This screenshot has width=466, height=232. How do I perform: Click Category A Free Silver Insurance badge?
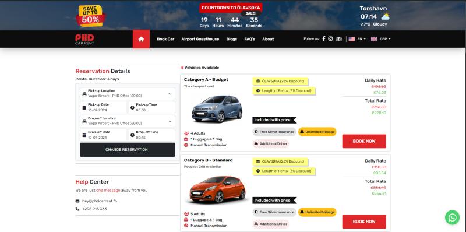tap(274, 132)
